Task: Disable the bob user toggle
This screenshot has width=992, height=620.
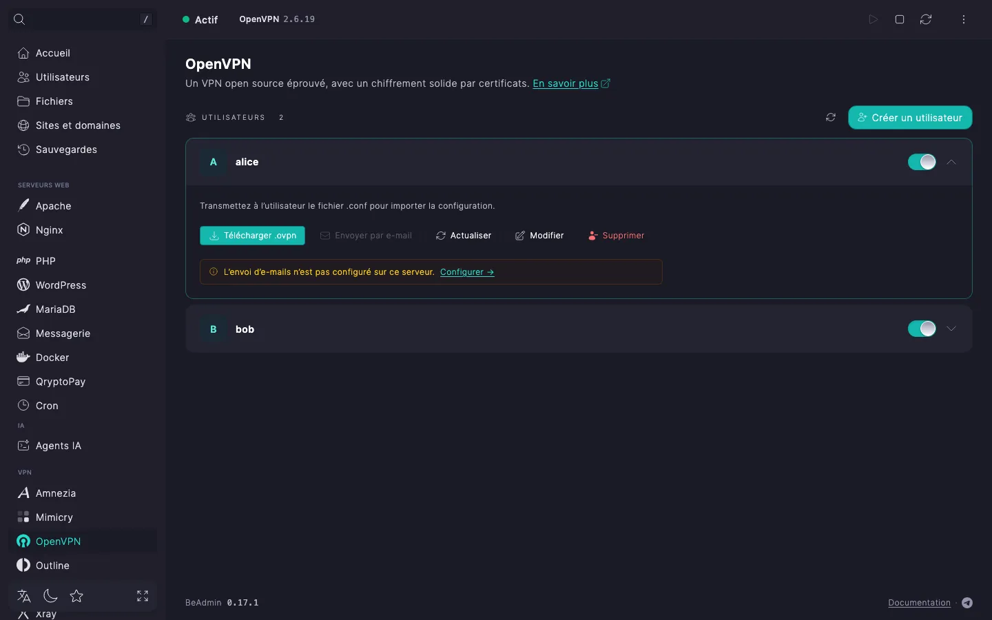Action: tap(922, 329)
